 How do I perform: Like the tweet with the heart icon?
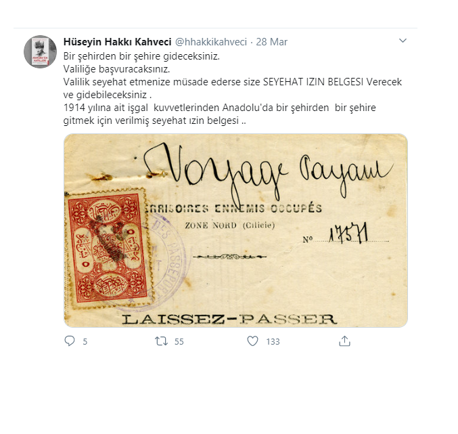252,341
